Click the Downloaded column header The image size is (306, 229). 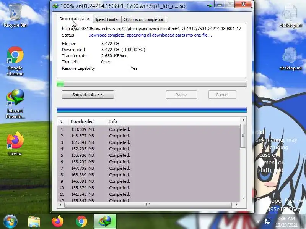(x=88, y=121)
